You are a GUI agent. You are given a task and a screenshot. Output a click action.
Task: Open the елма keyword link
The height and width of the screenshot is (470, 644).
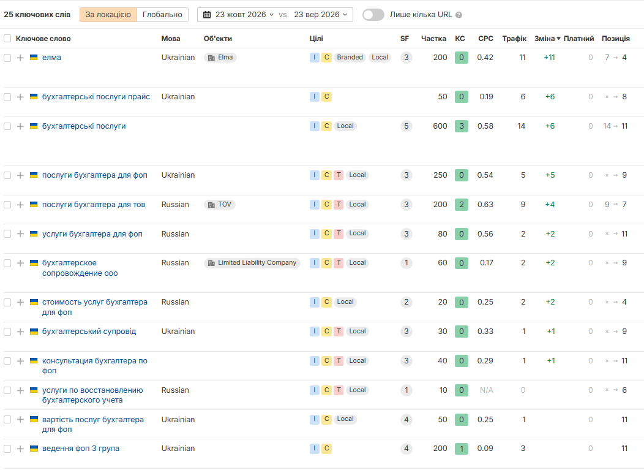52,58
